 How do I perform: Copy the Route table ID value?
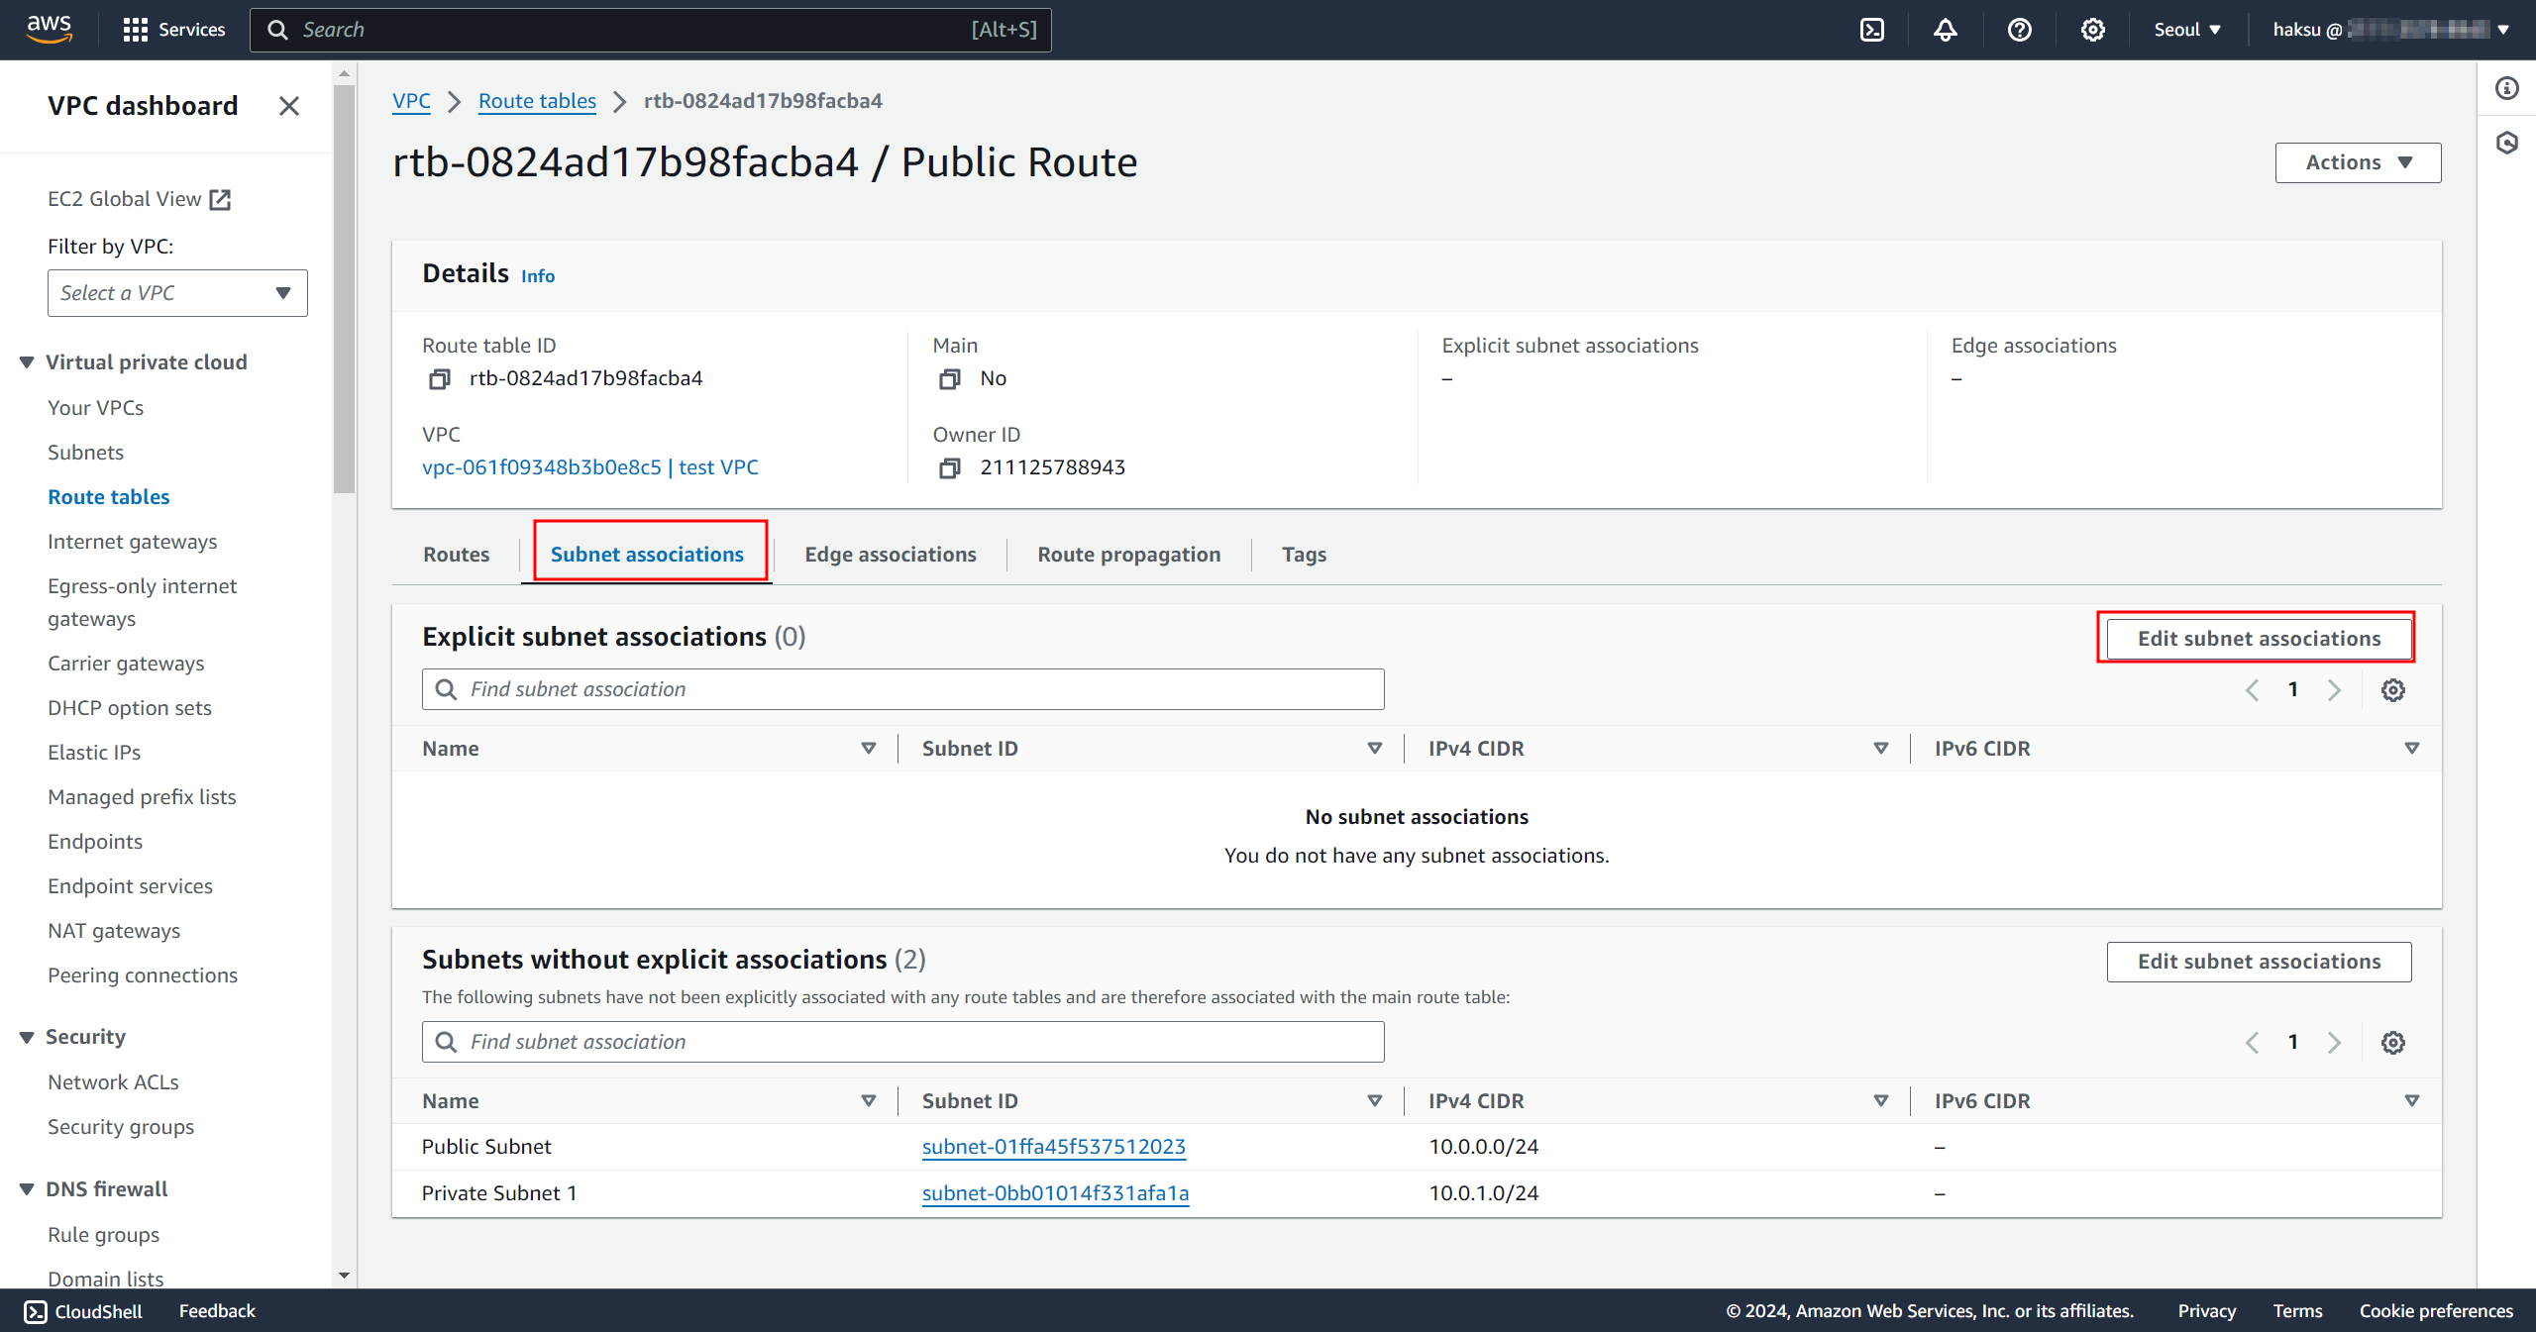pos(439,379)
